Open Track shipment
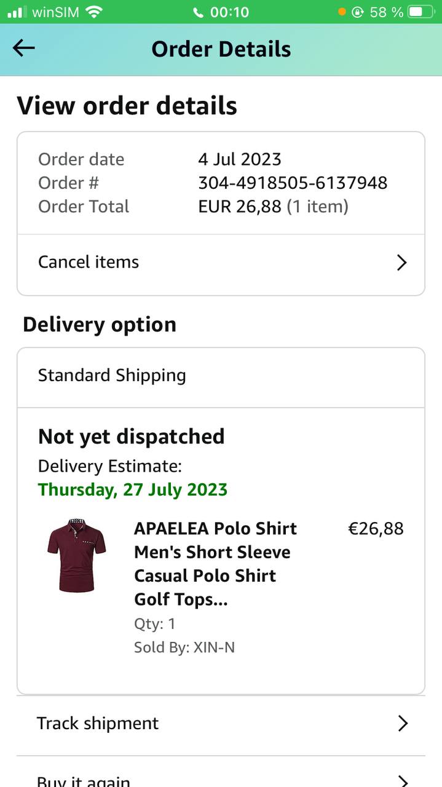The image size is (442, 787). [98, 723]
